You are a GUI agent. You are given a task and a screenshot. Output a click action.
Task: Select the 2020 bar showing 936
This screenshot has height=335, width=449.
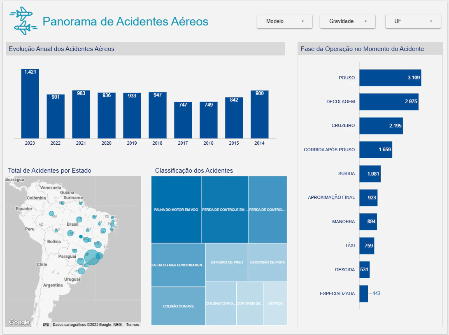point(107,116)
